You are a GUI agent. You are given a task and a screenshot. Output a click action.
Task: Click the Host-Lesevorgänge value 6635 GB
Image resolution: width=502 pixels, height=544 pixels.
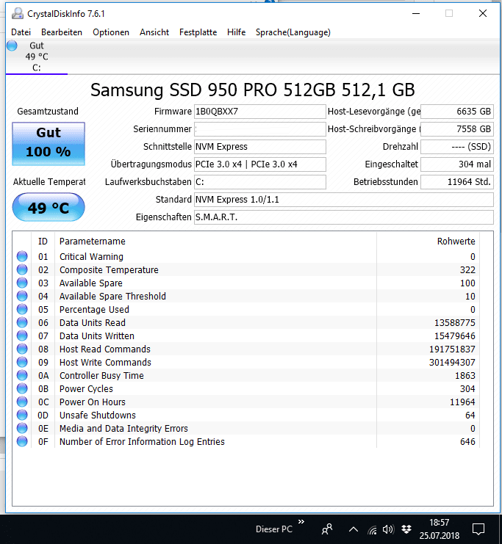point(457,112)
